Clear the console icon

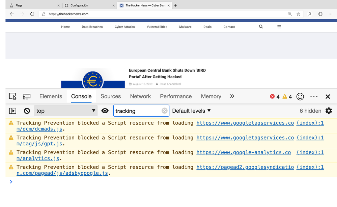point(27,111)
